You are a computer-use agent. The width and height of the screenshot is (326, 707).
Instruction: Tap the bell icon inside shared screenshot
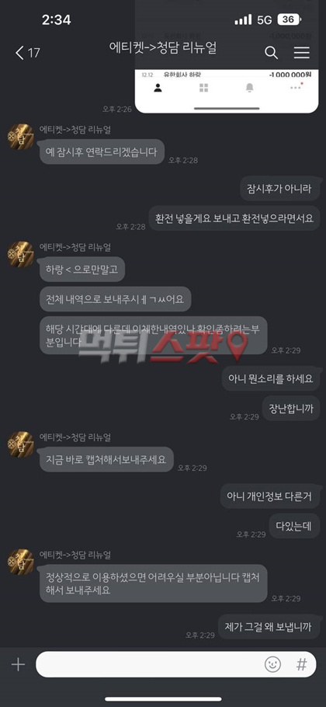pos(249,88)
